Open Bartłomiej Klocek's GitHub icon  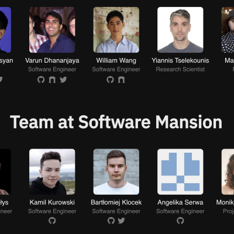[111, 221]
